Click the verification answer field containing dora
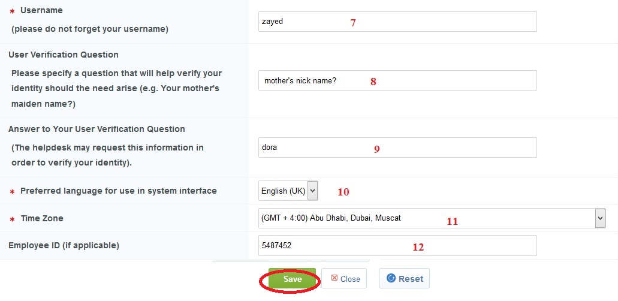 click(397, 148)
